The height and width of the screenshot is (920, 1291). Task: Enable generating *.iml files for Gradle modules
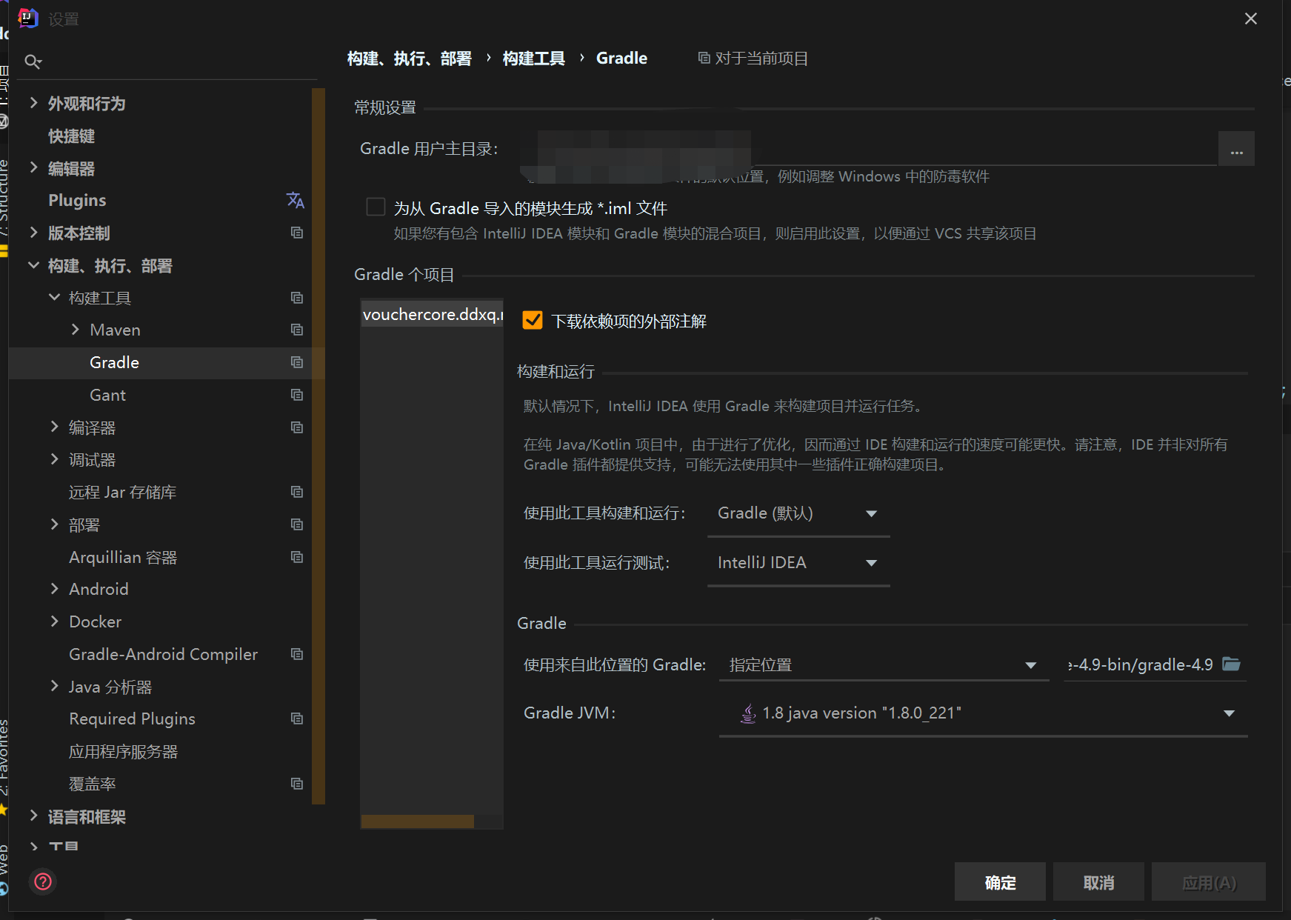click(x=376, y=207)
